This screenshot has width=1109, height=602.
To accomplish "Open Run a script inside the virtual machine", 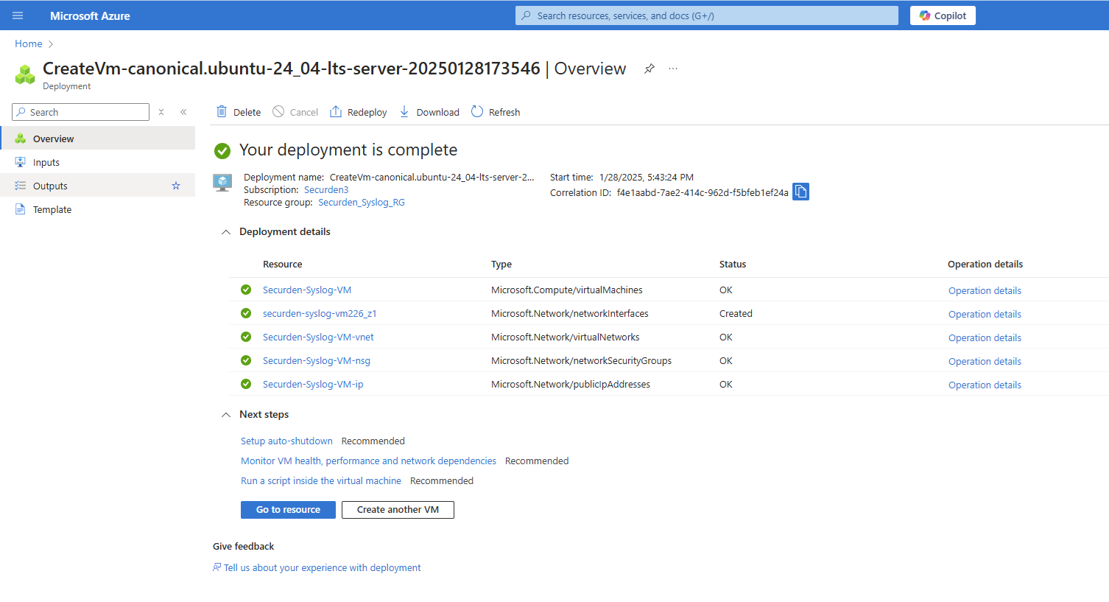I will [321, 481].
